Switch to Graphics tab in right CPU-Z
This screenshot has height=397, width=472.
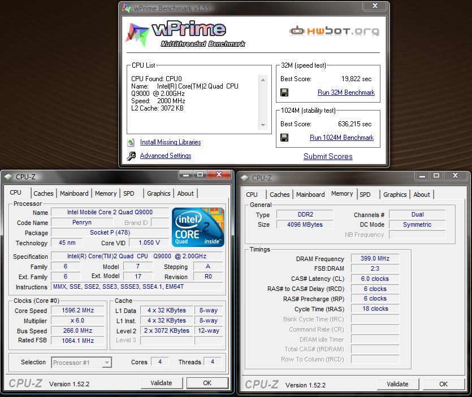tap(395, 195)
